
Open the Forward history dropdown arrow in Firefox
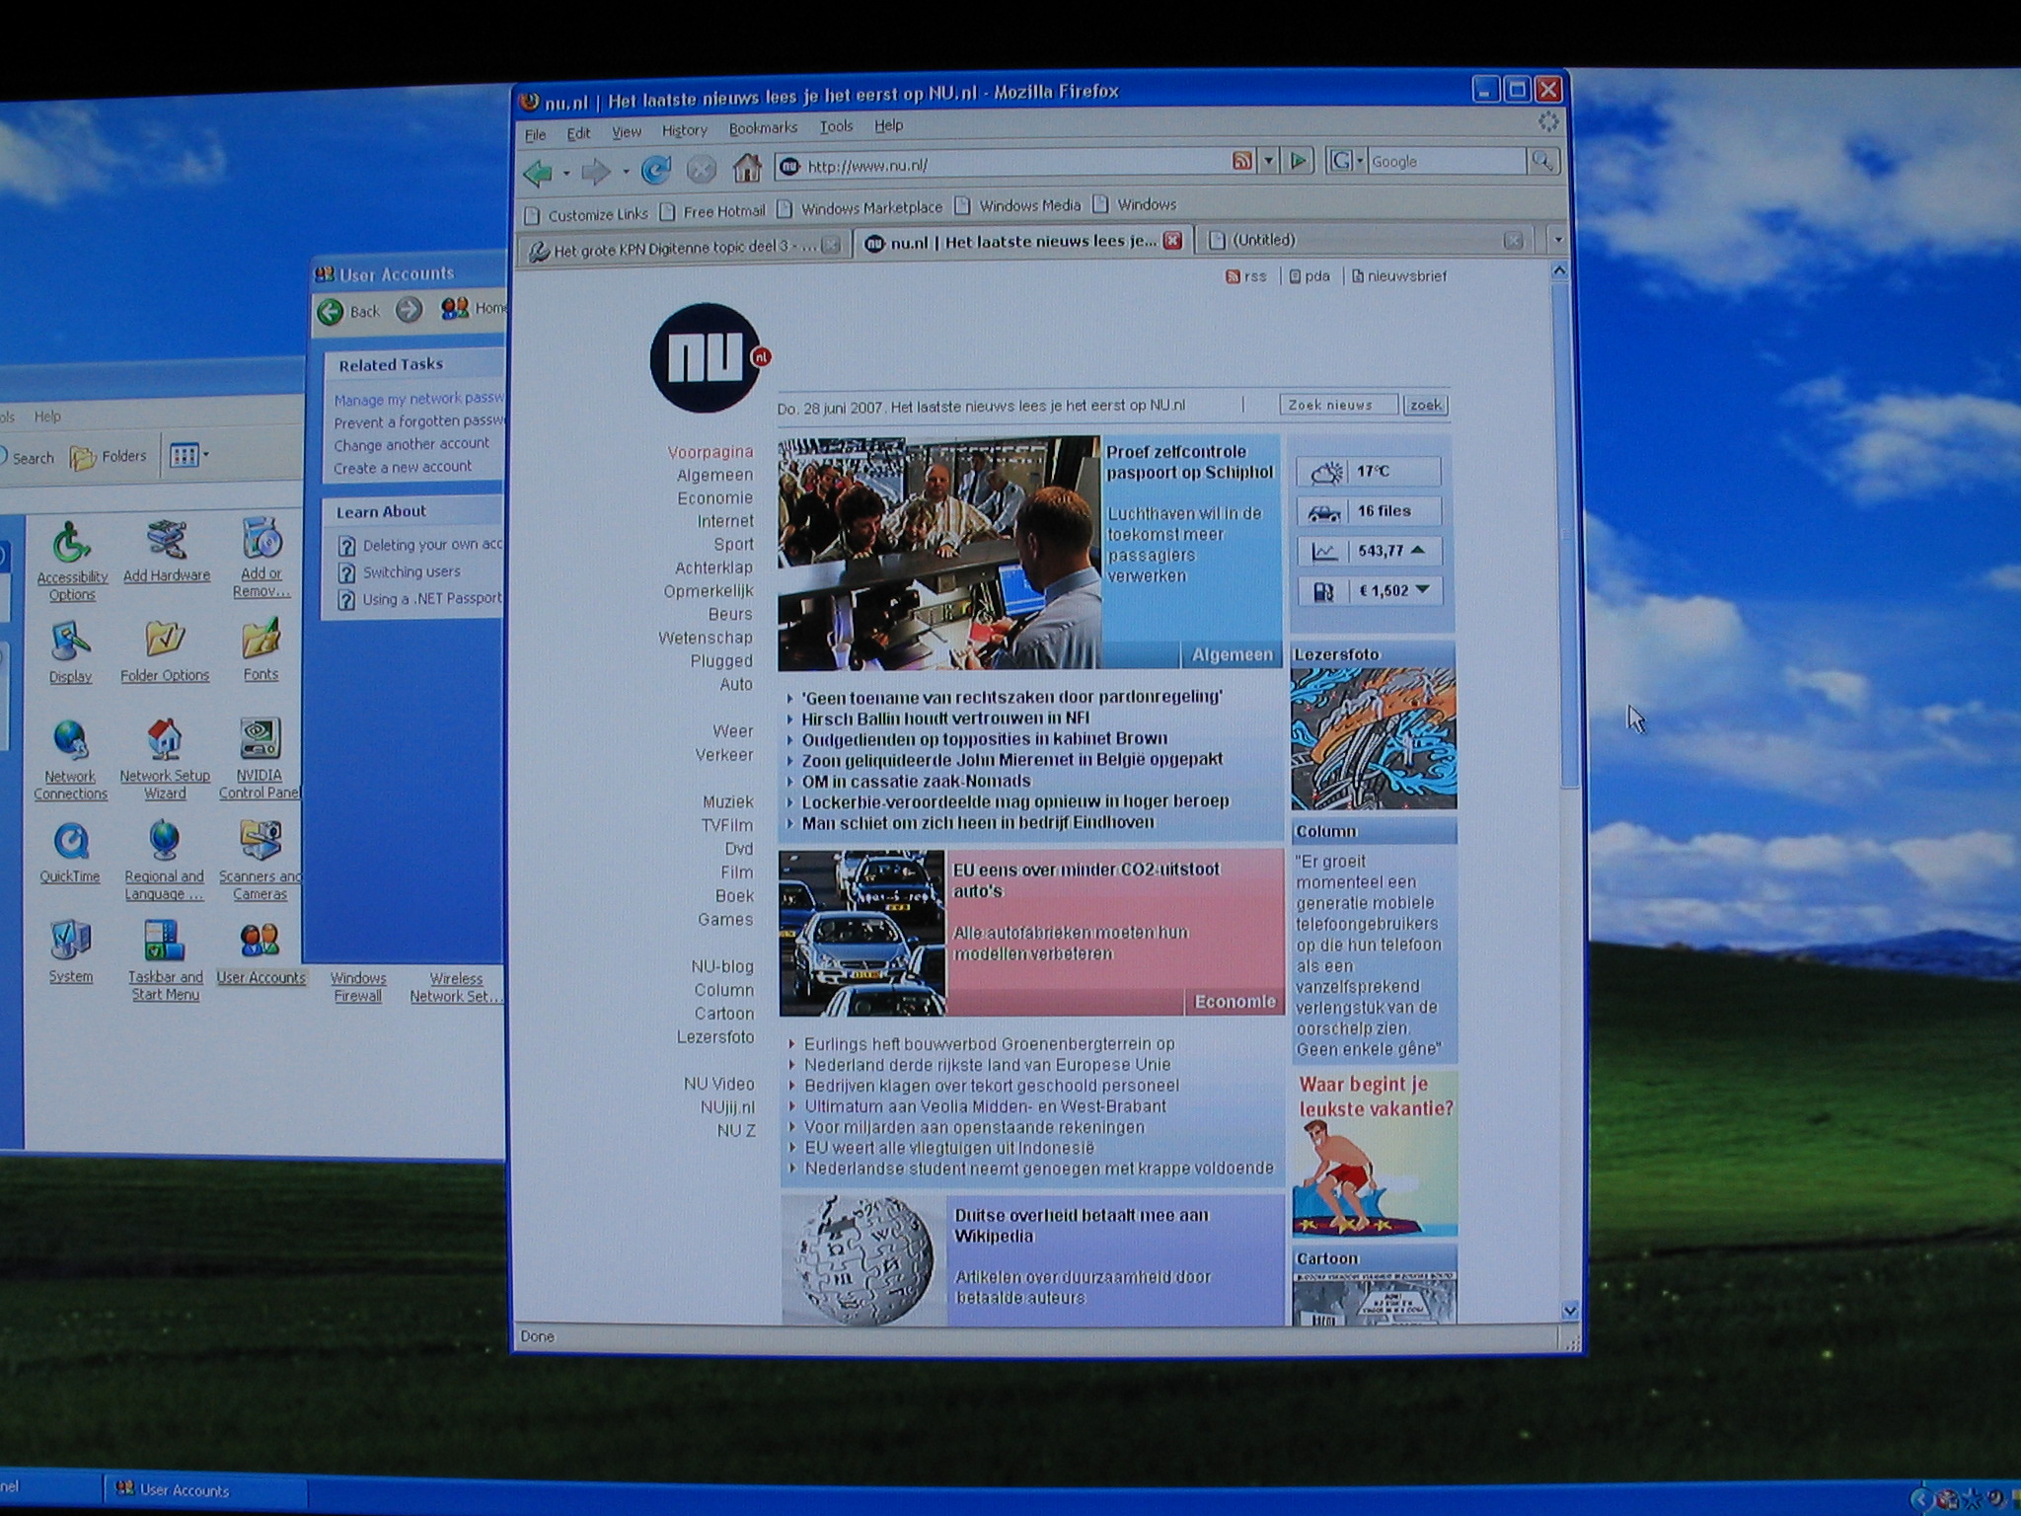[x=626, y=173]
